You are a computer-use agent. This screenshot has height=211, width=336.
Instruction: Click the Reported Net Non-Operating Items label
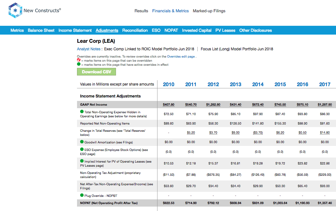click(105, 124)
